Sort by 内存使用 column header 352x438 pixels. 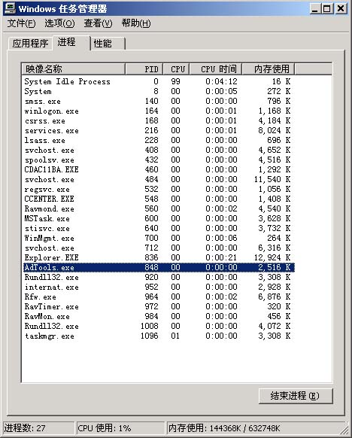pos(269,69)
